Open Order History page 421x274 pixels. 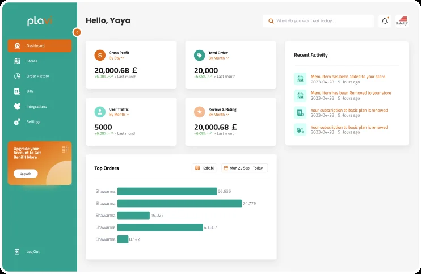[37, 76]
